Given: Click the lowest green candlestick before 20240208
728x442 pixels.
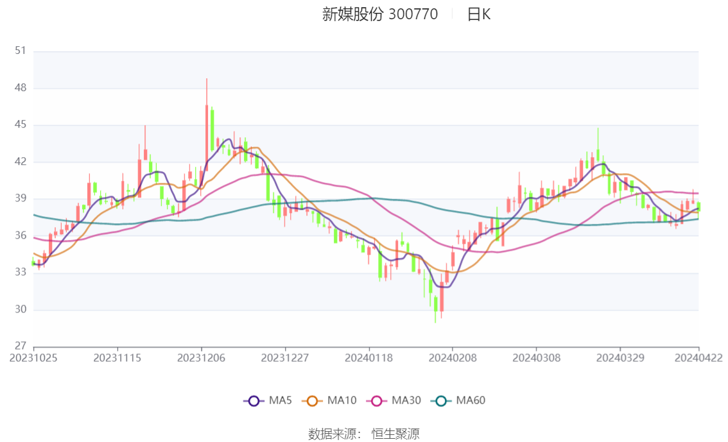Looking at the screenshot, I should click(x=435, y=303).
